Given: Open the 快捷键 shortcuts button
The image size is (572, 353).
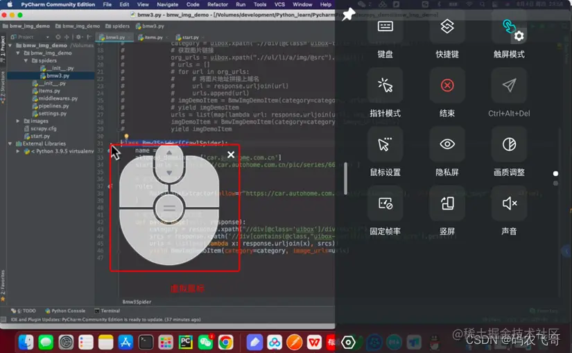Looking at the screenshot, I should [447, 26].
